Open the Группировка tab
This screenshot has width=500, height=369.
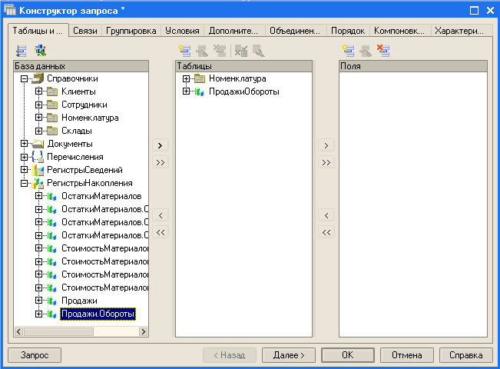click(x=131, y=31)
